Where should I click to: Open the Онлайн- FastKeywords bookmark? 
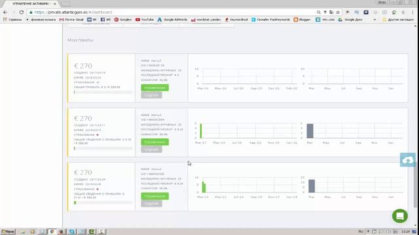(x=270, y=20)
